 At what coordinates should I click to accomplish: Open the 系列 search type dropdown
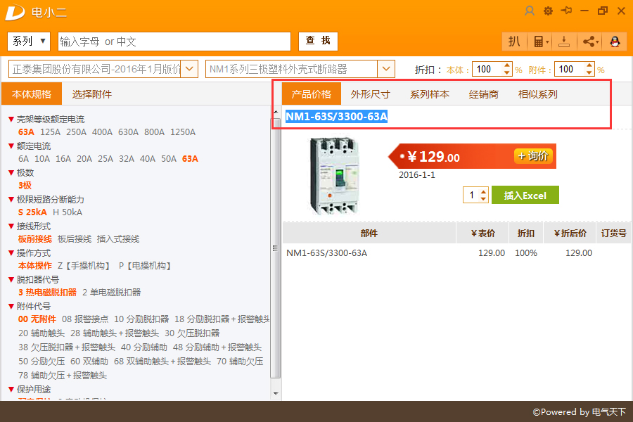[29, 41]
